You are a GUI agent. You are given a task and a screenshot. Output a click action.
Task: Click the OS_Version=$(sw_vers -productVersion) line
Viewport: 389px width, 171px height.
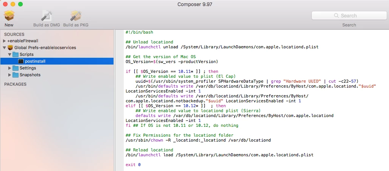coord(172,62)
